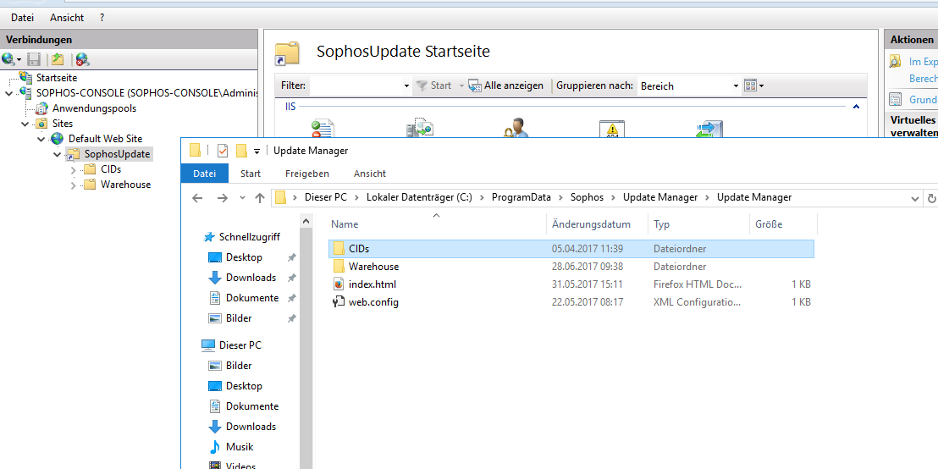Open Downloads under Schnellzugriff in navigation pane
938x469 pixels.
[251, 278]
